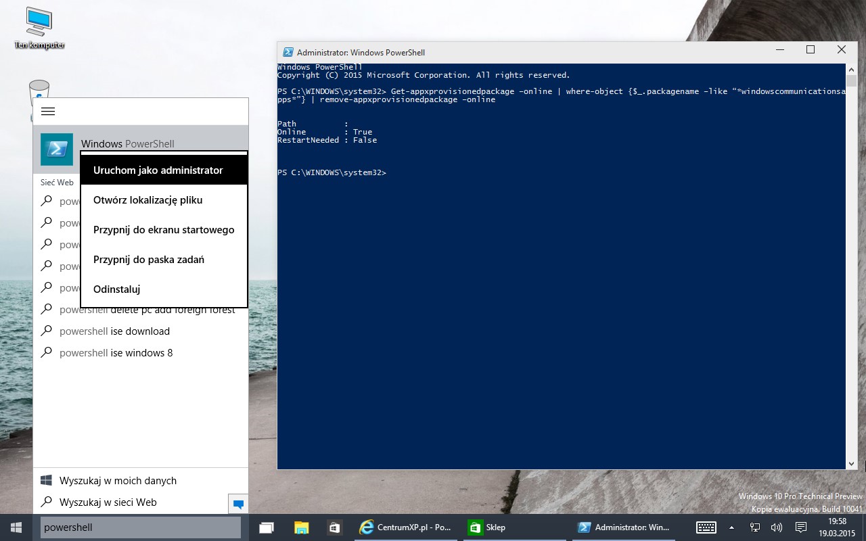Minimize the PowerShell window
Image resolution: width=866 pixels, height=541 pixels.
(779, 49)
